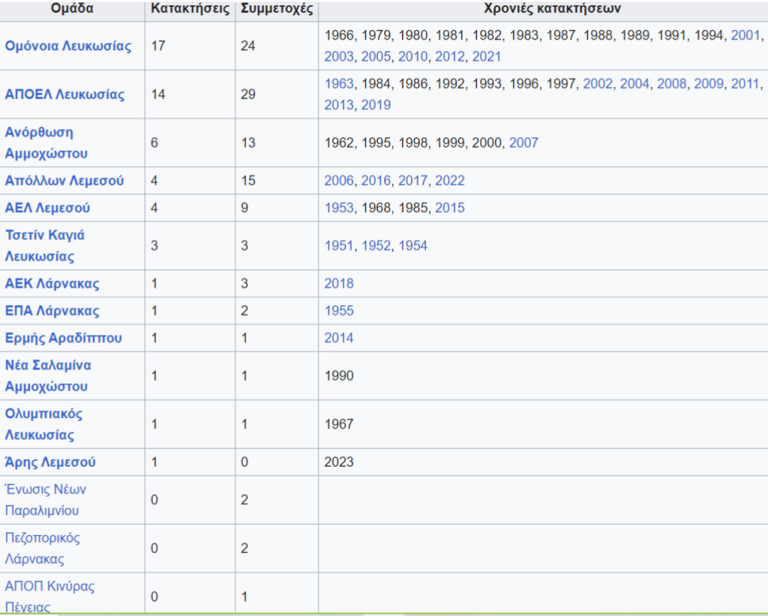Follow the 2005 year link
Screen dimensions: 768x616
[x=375, y=57]
